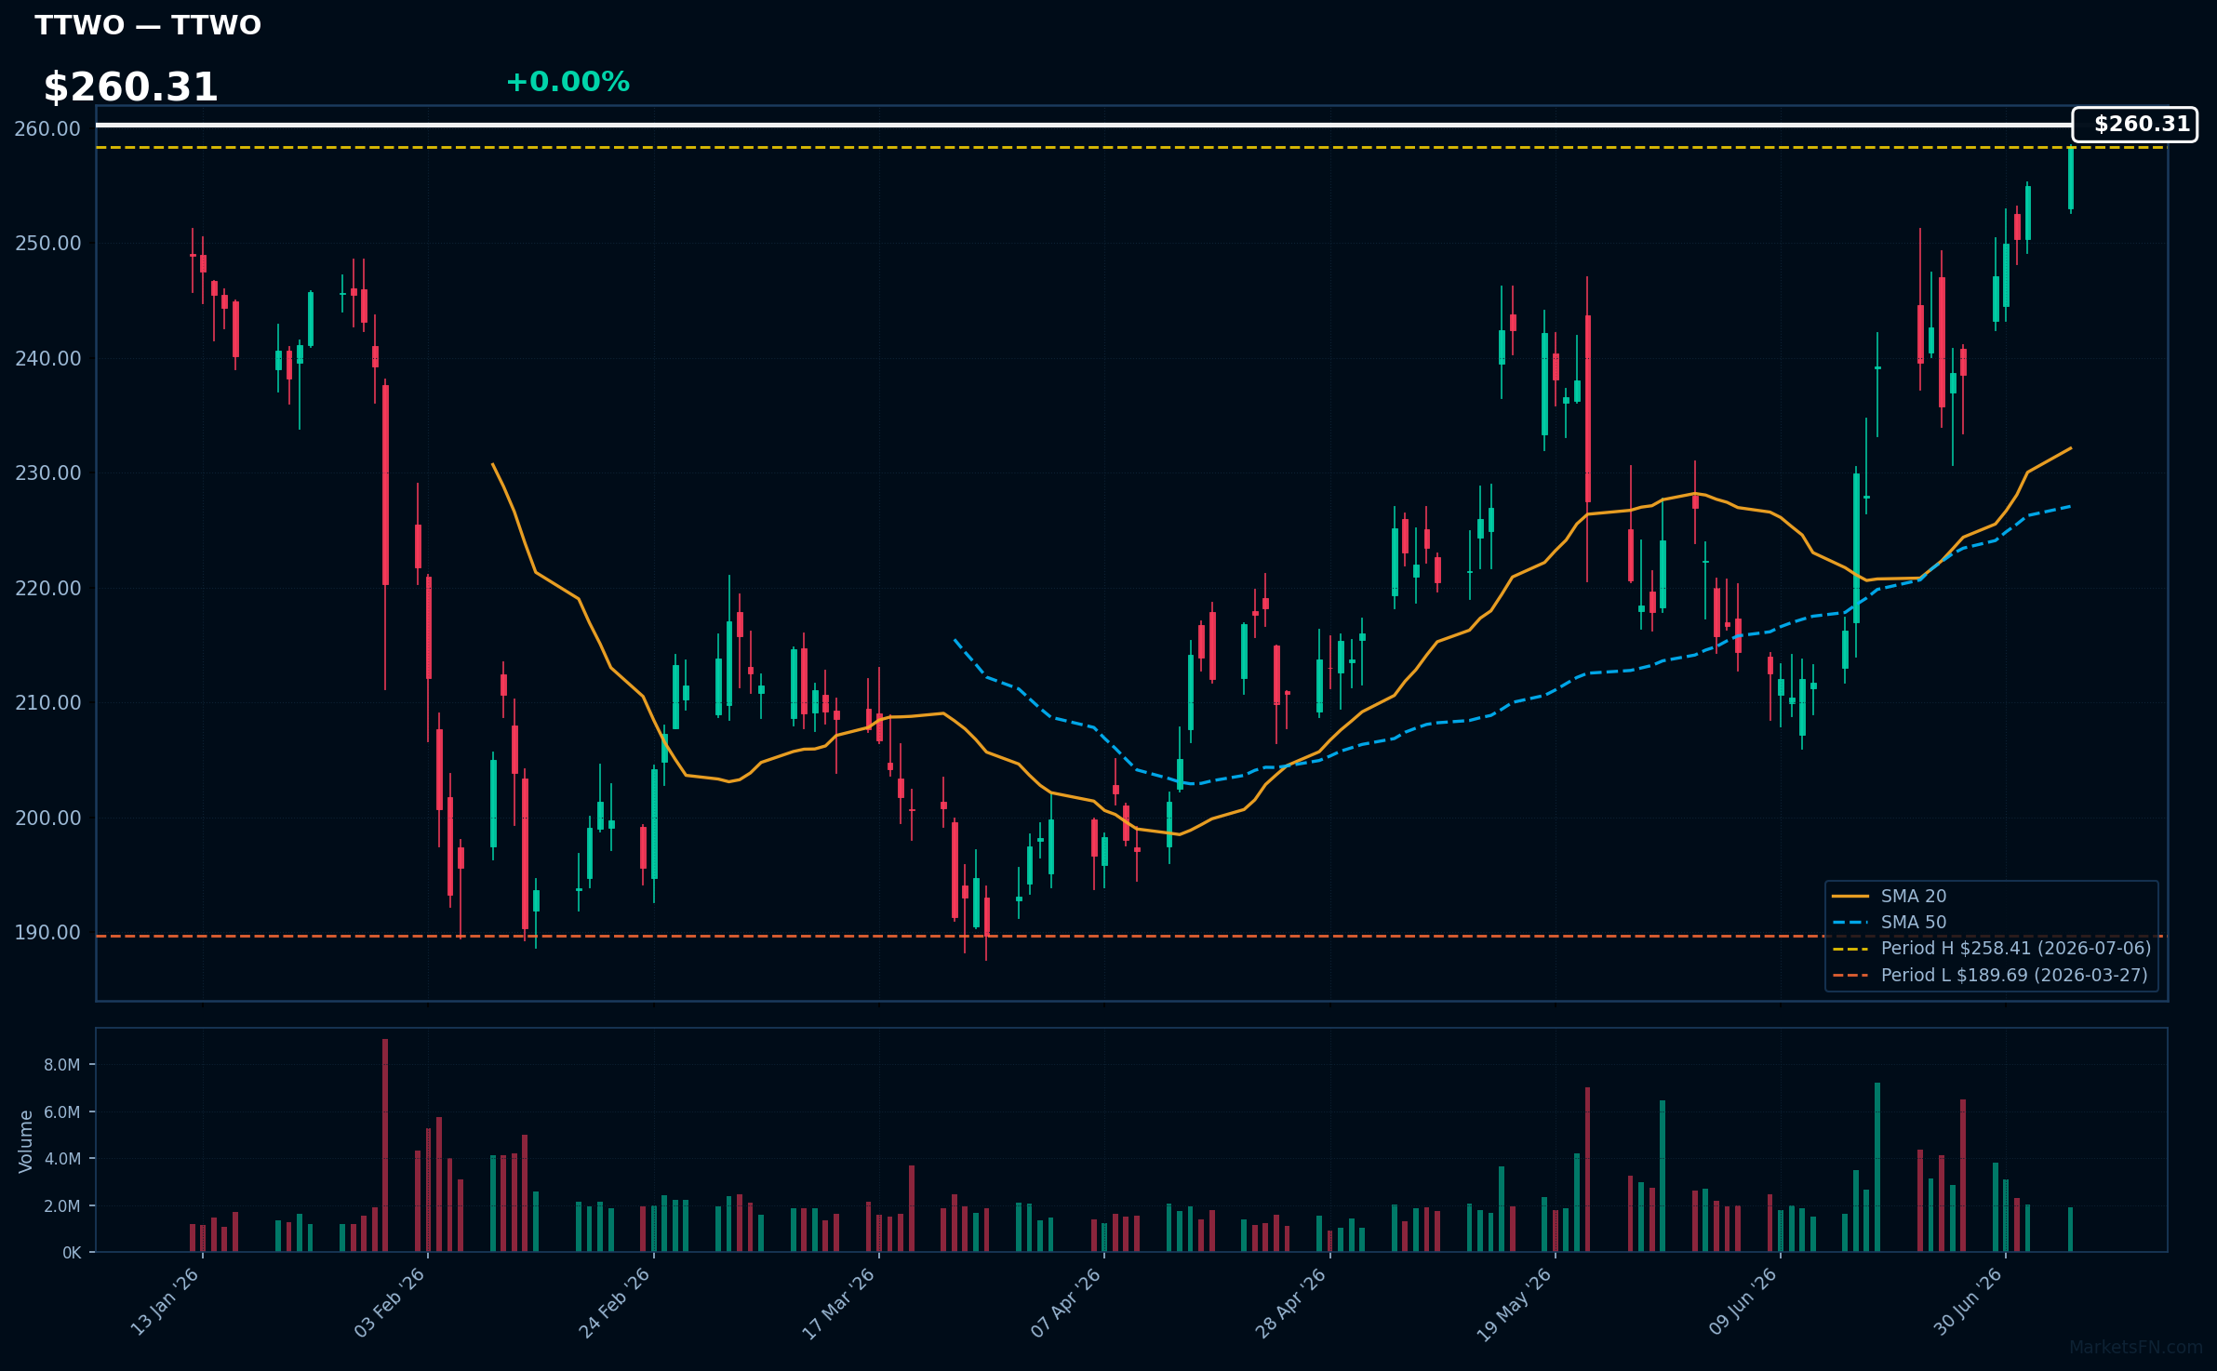Click the orange SMA 20 line sample
The image size is (2217, 1371).
pyautogui.click(x=1850, y=897)
